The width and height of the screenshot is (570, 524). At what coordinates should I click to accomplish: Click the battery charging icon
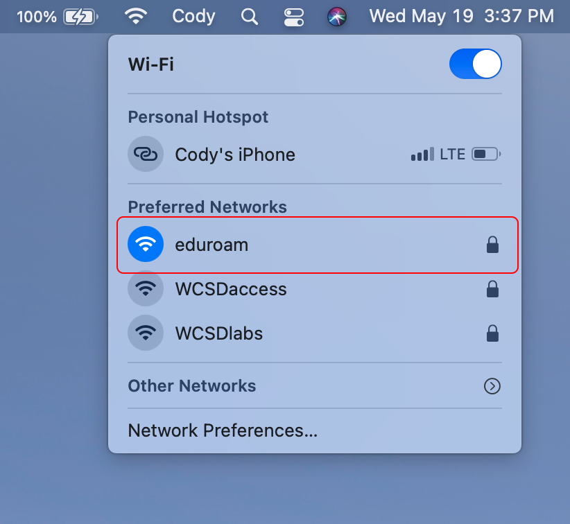point(80,17)
